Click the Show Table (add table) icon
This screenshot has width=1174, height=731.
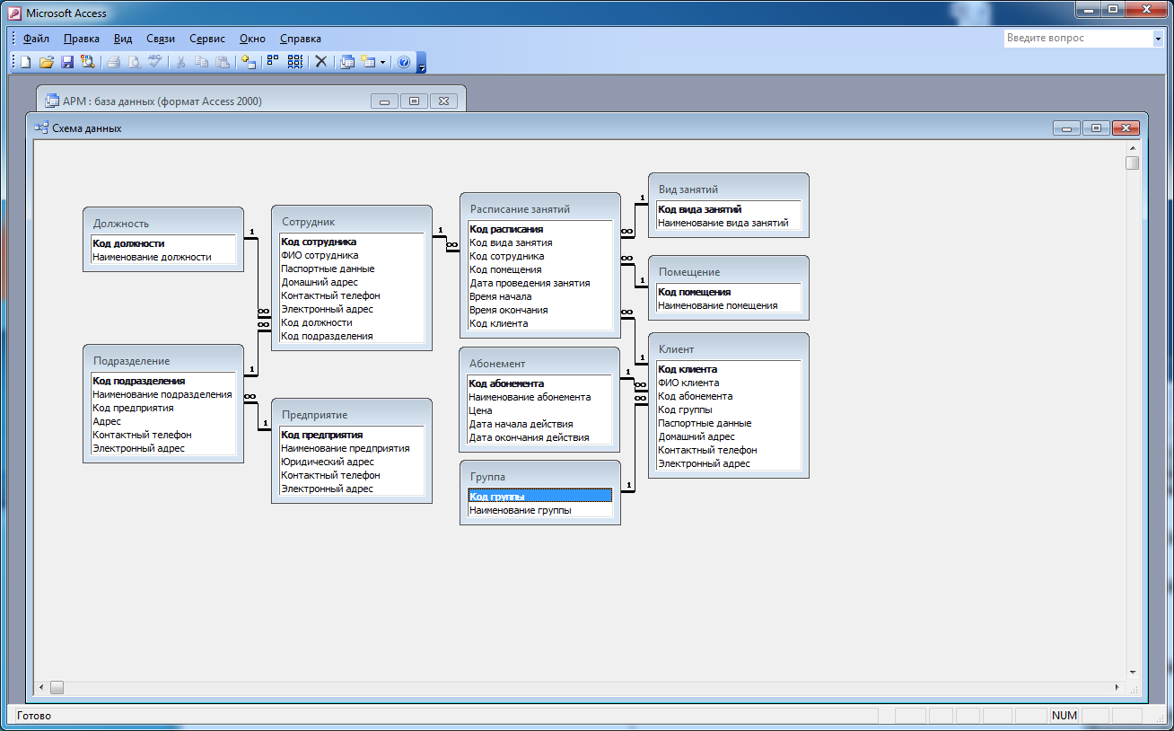(x=250, y=62)
